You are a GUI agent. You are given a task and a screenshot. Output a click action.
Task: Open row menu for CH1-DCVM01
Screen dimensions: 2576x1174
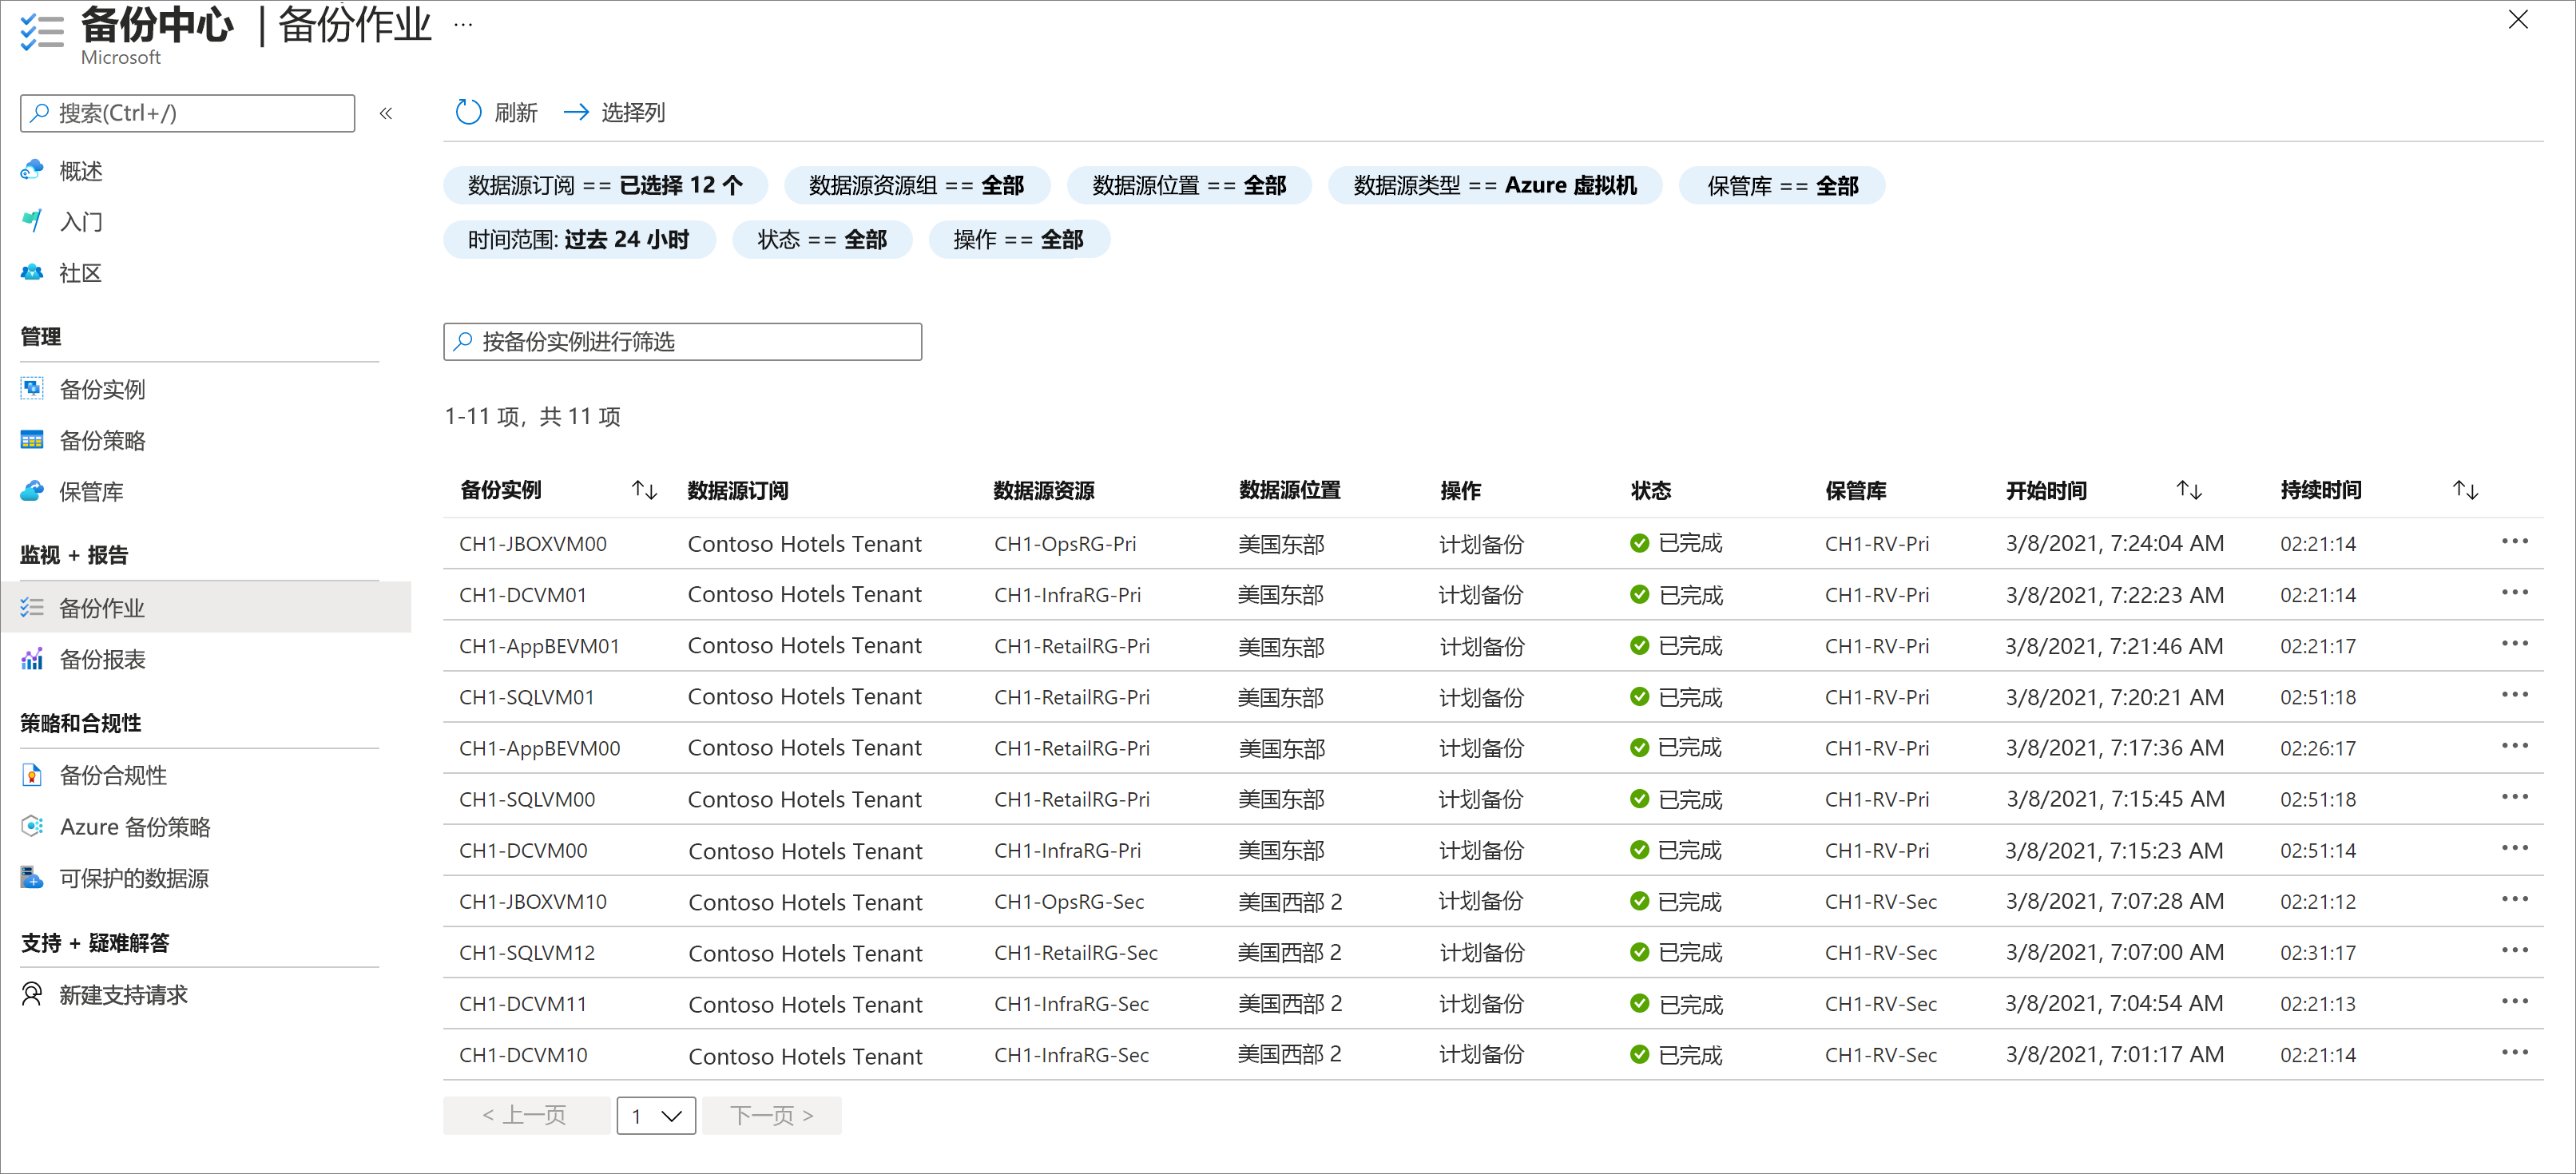point(2514,593)
